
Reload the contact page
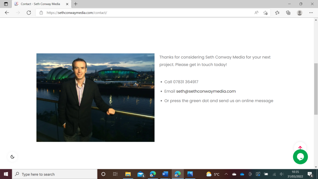click(29, 12)
